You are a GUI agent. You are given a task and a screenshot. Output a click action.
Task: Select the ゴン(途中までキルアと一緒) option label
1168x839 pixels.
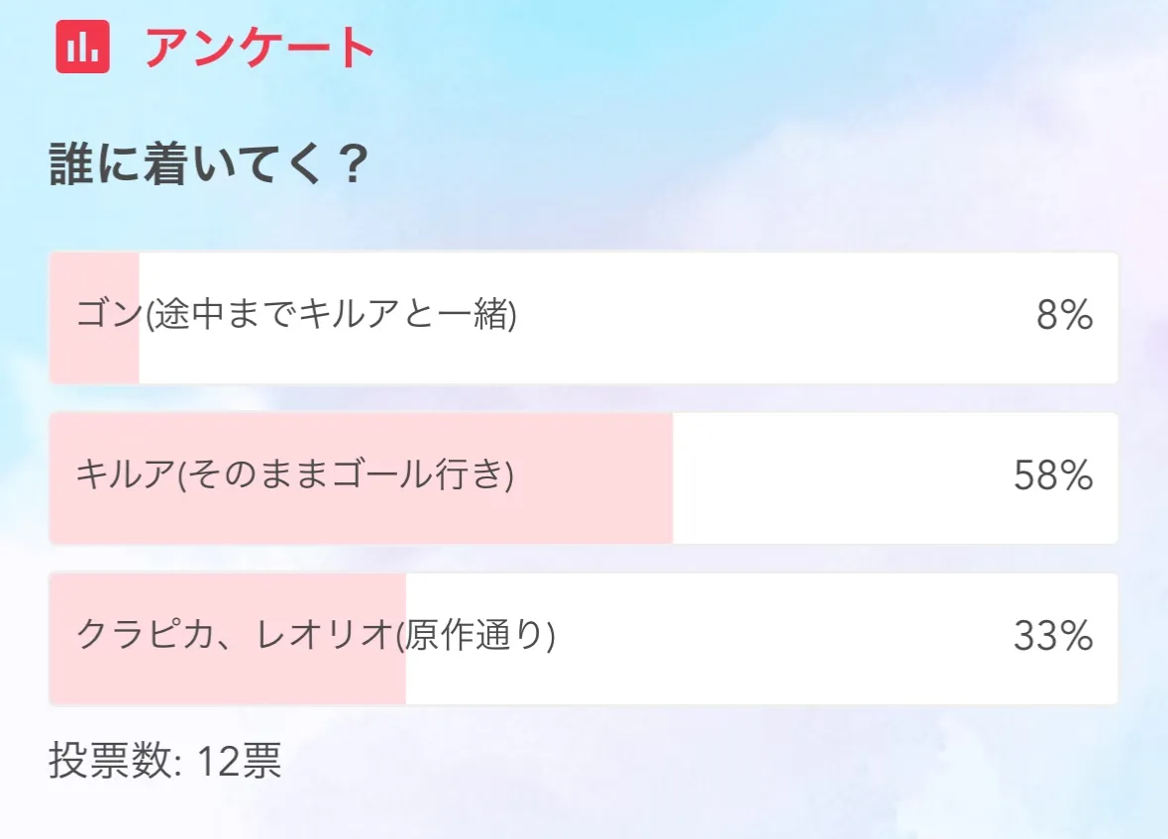point(296,317)
